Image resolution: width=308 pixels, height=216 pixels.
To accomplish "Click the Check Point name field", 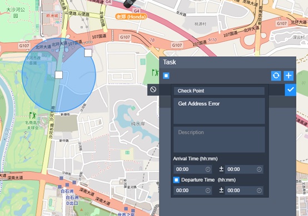I will click(219, 91).
